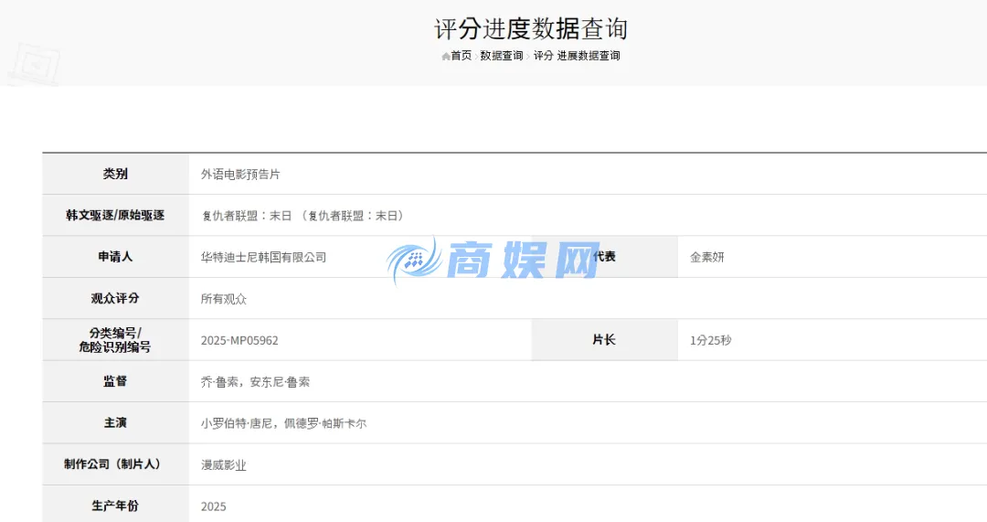Click directors 乔·鲁索，安东尼·鲁索
The width and height of the screenshot is (987, 522).
[x=255, y=382]
